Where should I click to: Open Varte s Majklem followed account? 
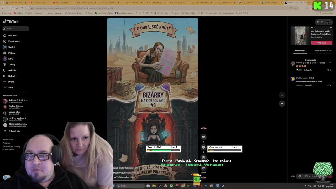point(13,107)
